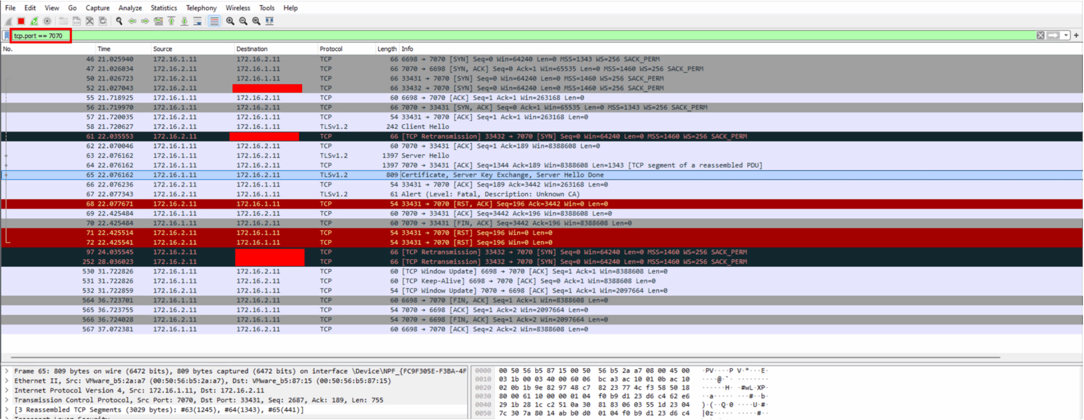Open the Analyze menu
Image resolution: width=1084 pixels, height=420 pixels.
tap(130, 8)
